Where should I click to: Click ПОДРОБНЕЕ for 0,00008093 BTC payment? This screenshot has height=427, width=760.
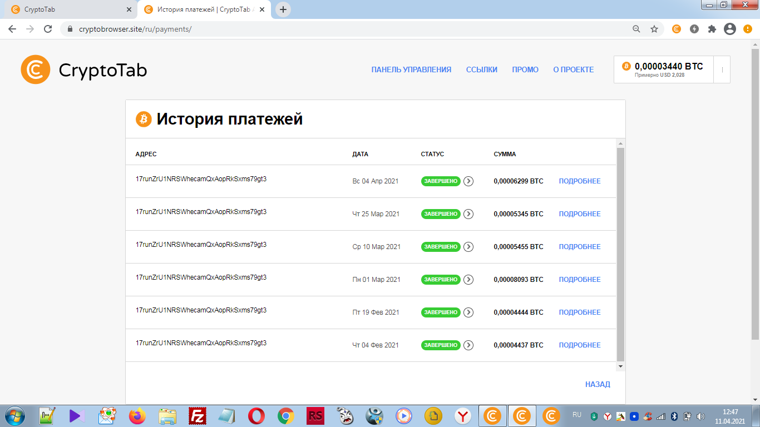580,280
